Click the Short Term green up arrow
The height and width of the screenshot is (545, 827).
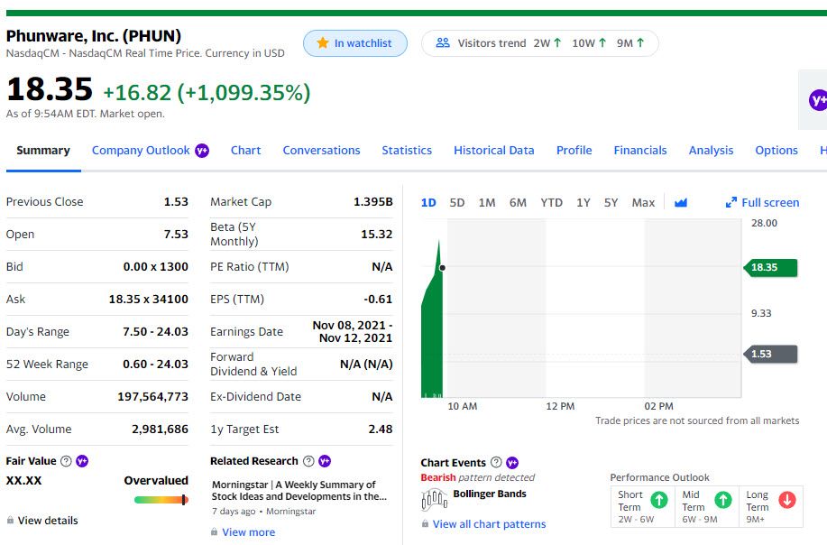(x=659, y=500)
